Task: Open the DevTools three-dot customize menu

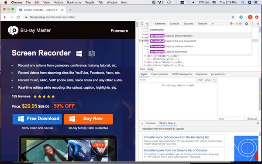Action: click(252, 24)
